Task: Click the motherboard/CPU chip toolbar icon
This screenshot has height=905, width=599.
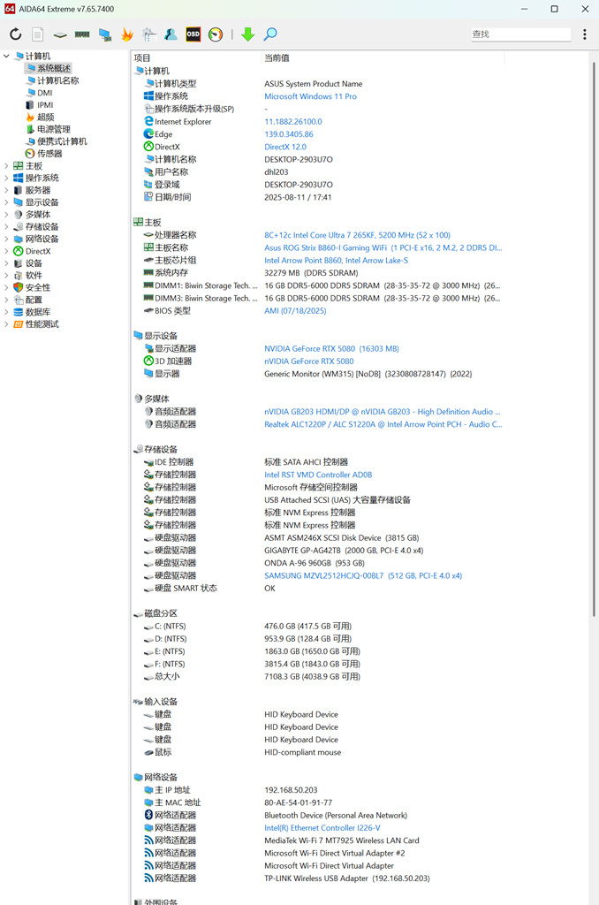Action: point(60,34)
